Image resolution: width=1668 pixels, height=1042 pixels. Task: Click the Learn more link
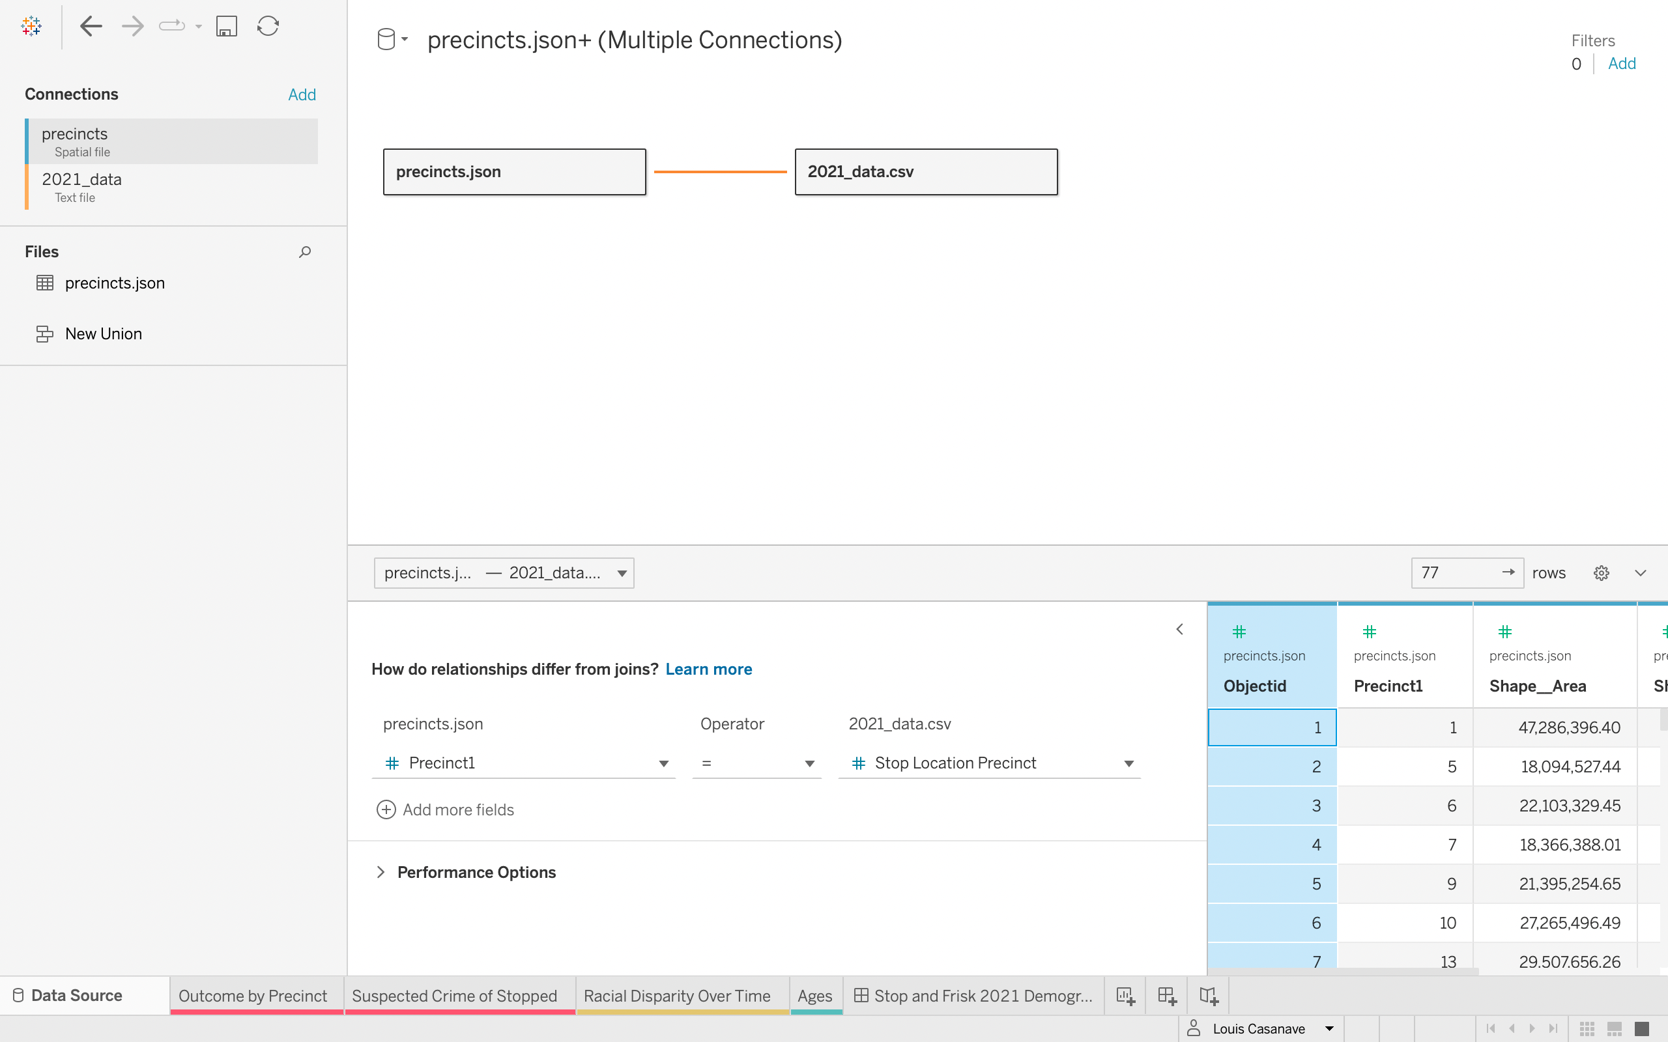[708, 669]
